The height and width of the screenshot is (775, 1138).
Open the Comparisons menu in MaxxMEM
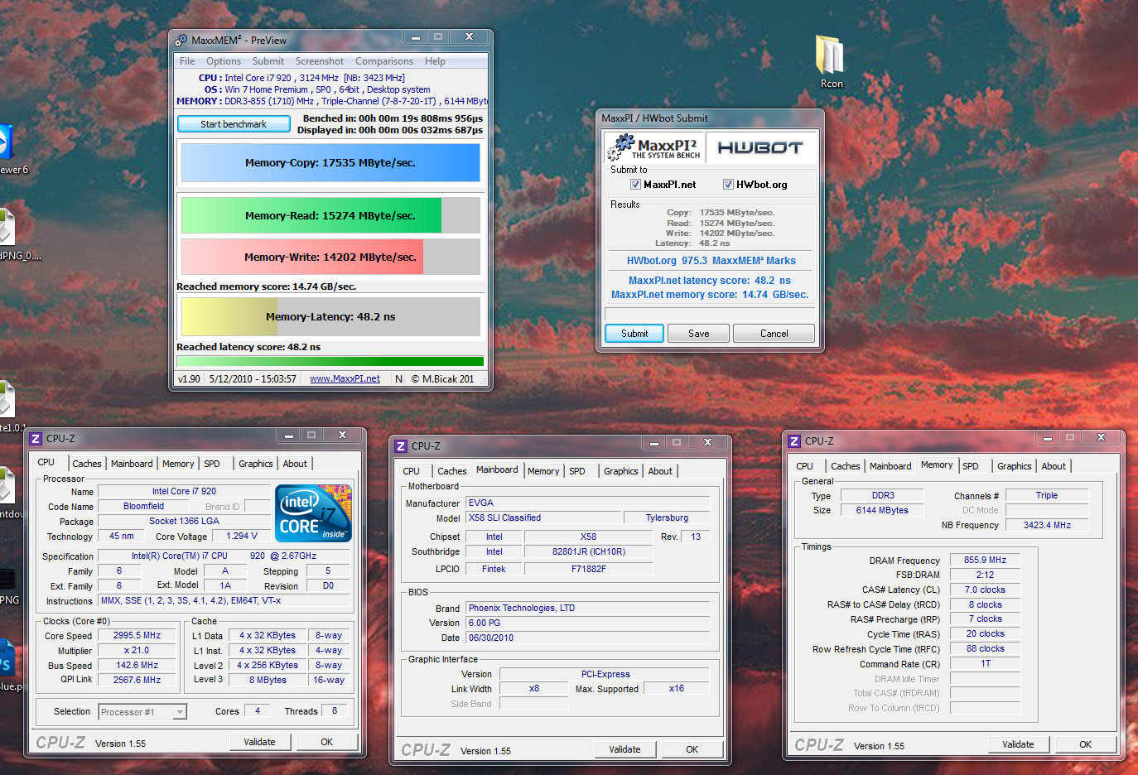[384, 61]
